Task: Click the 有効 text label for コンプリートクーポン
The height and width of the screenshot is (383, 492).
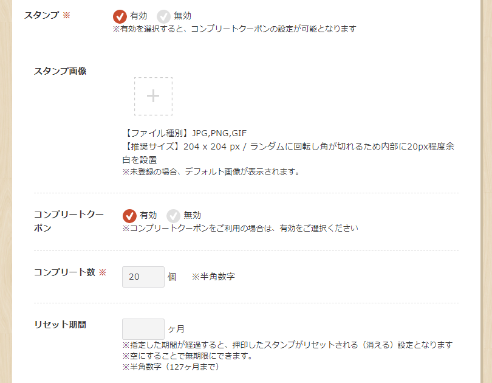Action: [x=148, y=215]
